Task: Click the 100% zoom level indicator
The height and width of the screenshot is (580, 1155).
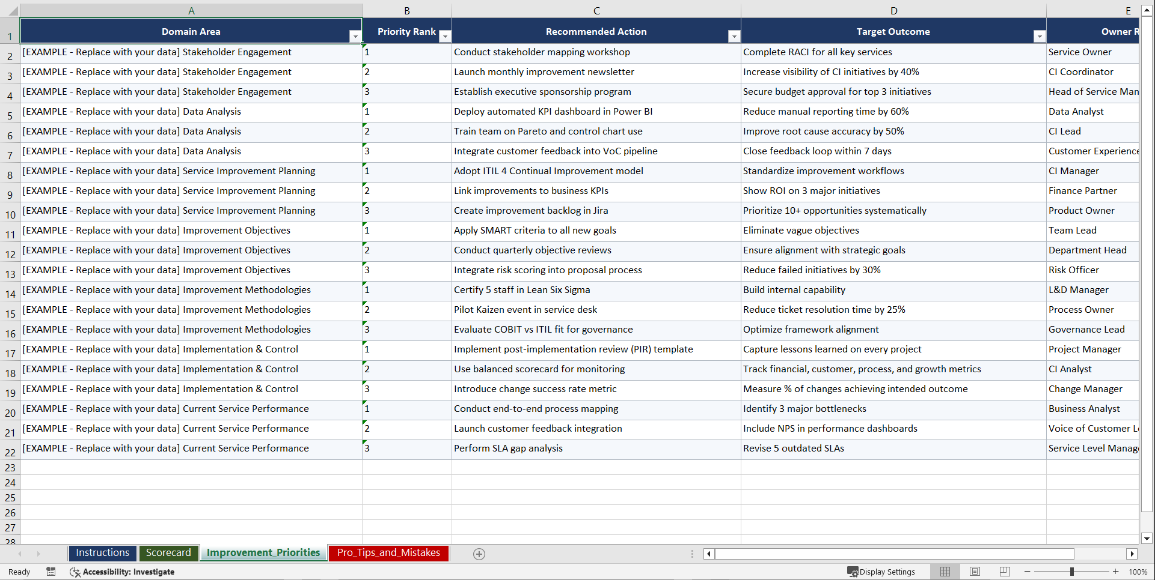Action: (x=1138, y=572)
